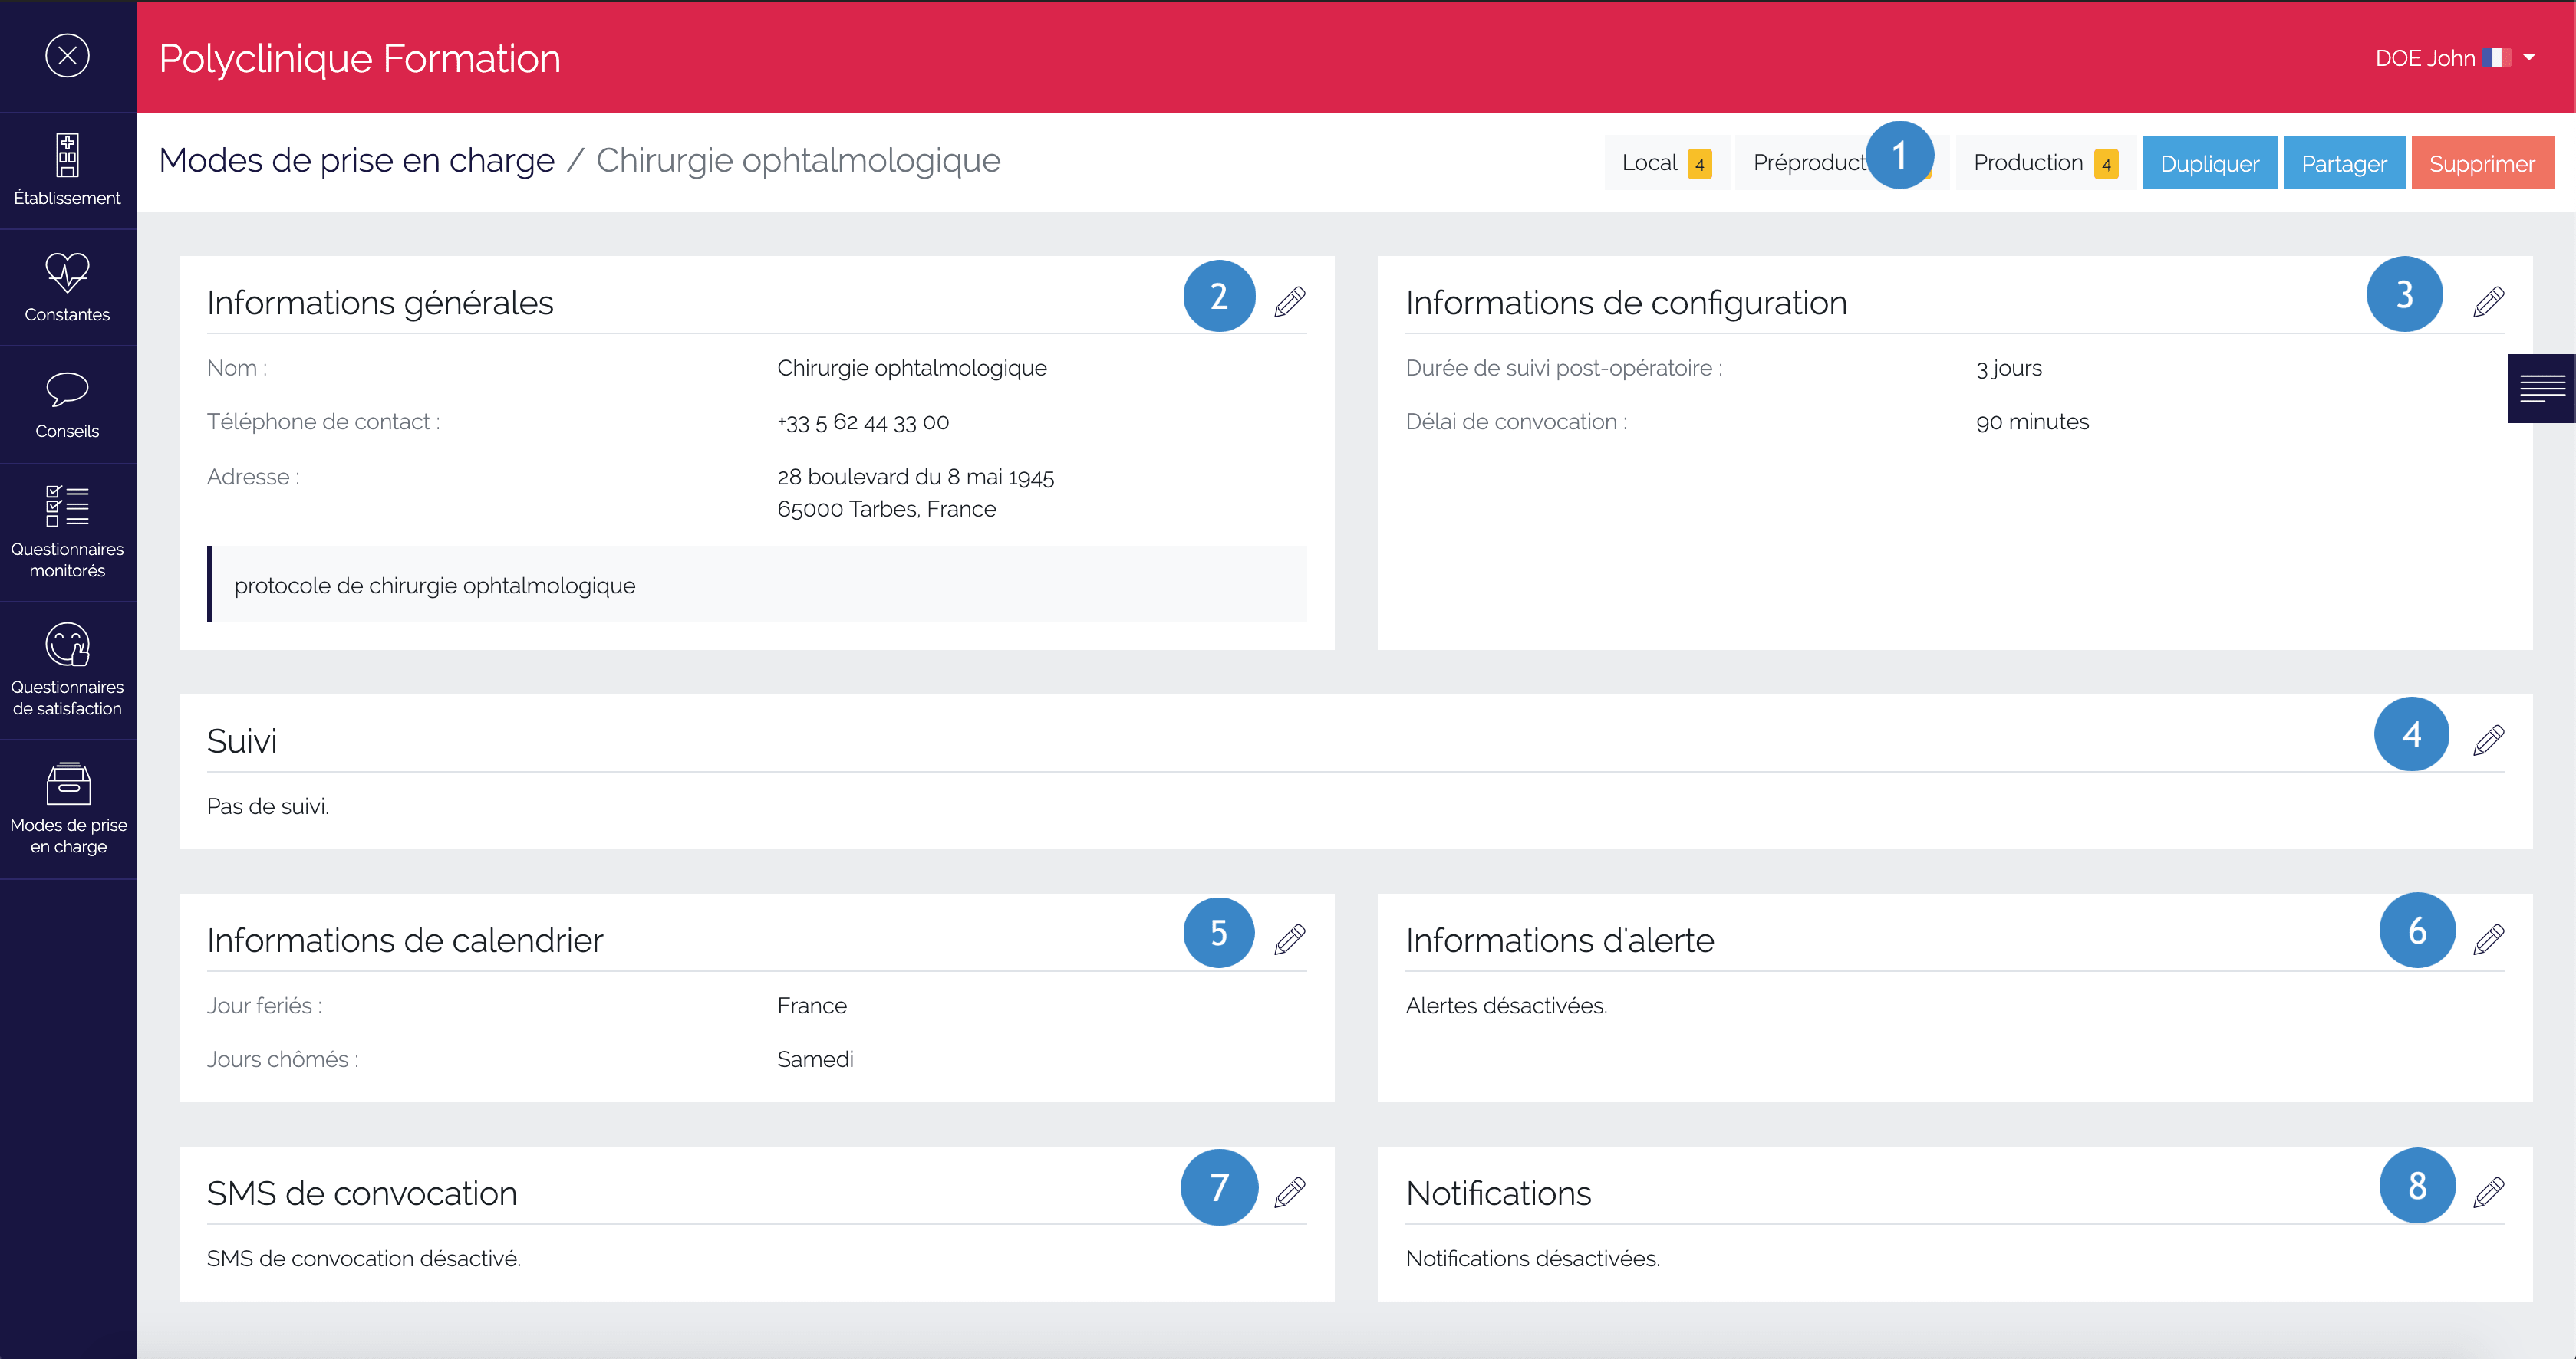Edit the Informations de configuration section
Screen dimensions: 2576x1359
point(2489,300)
